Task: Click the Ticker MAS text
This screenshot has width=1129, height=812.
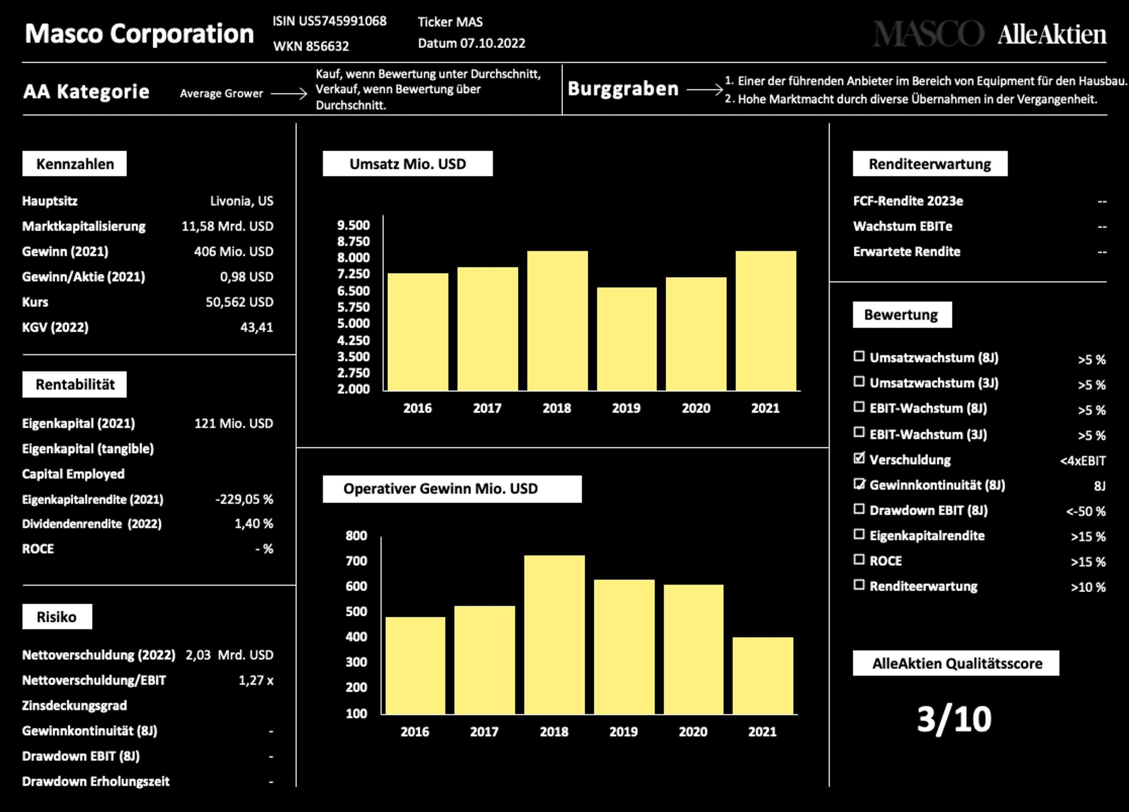Action: pos(450,22)
